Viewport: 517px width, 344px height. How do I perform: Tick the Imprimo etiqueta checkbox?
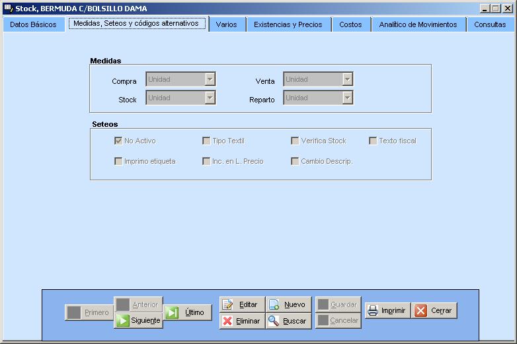coord(118,161)
